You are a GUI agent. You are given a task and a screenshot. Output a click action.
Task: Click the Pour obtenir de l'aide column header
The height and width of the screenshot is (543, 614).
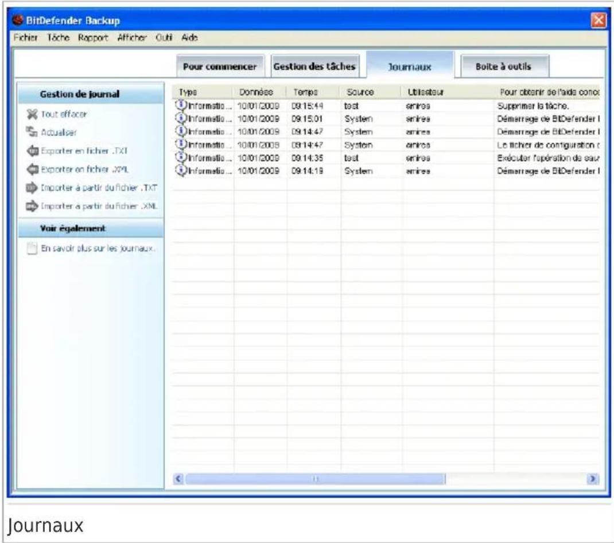[x=547, y=92]
